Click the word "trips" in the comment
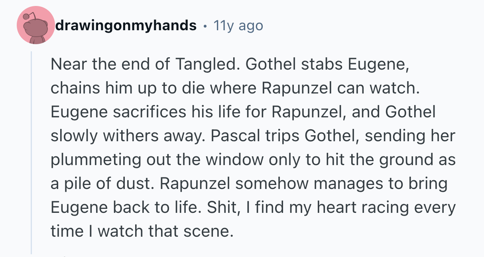The height and width of the screenshot is (257, 484). point(283,136)
